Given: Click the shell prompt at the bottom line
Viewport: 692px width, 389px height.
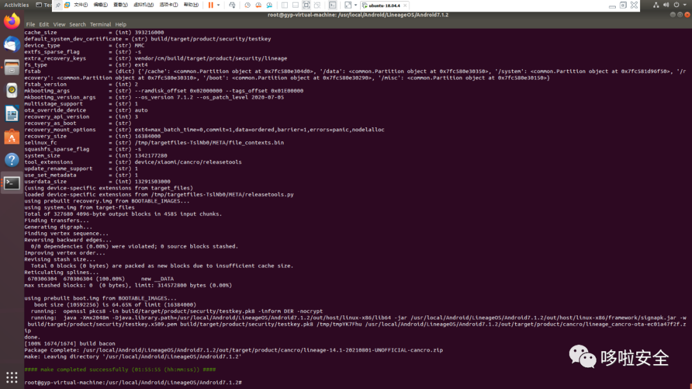Looking at the screenshot, I should pos(133,383).
